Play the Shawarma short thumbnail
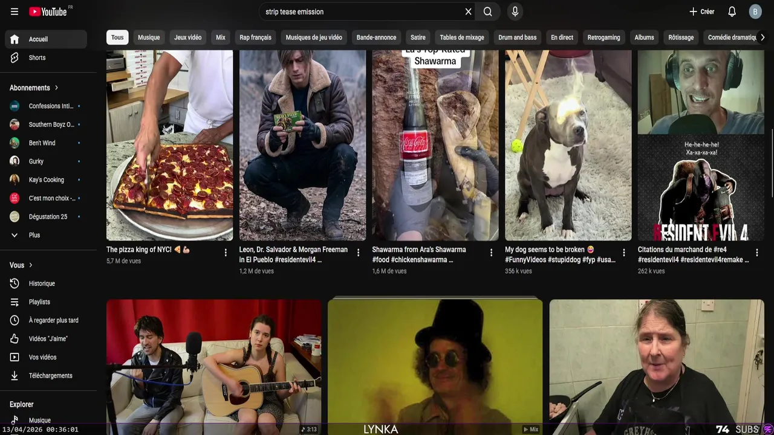The width and height of the screenshot is (774, 435). point(435,145)
